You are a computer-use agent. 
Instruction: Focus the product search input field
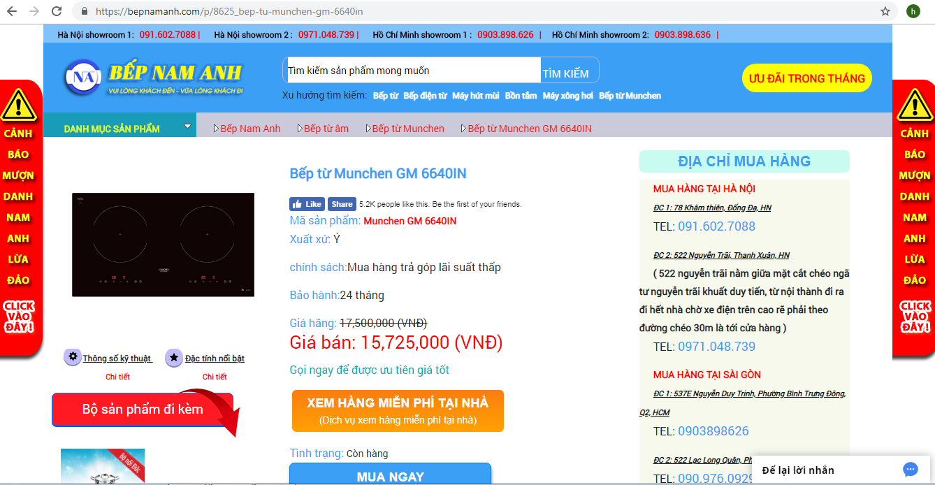click(x=412, y=71)
